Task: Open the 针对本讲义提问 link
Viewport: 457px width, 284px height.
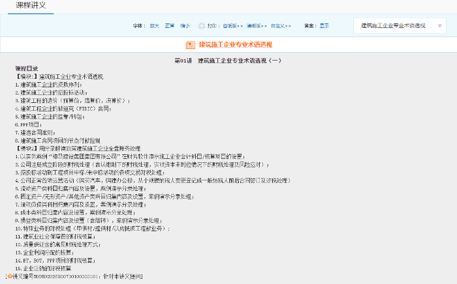Action: (x=122, y=276)
